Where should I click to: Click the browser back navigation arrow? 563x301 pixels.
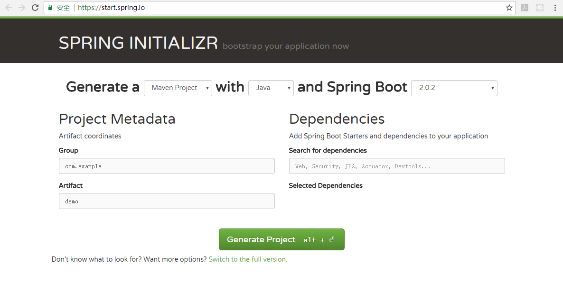coord(9,8)
